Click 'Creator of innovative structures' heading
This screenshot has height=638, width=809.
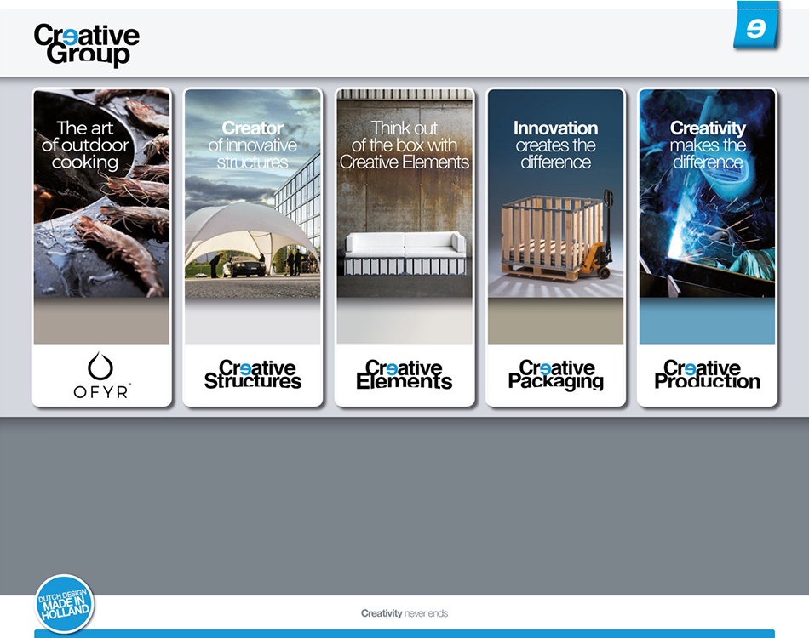(x=253, y=145)
